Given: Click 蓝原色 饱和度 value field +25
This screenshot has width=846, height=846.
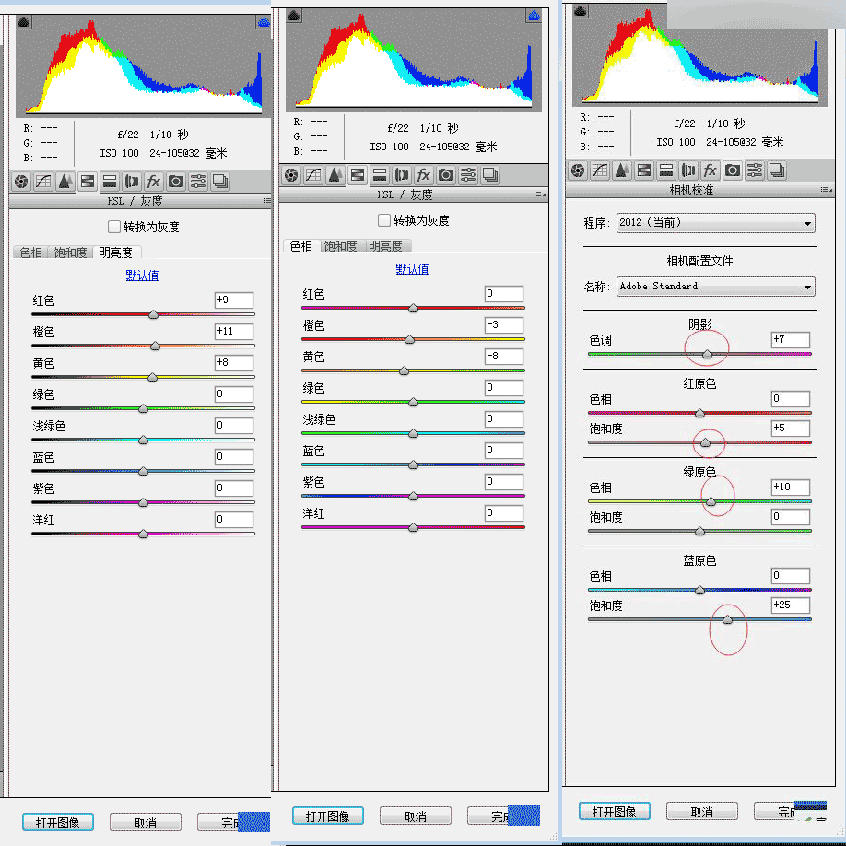Looking at the screenshot, I should click(x=791, y=605).
